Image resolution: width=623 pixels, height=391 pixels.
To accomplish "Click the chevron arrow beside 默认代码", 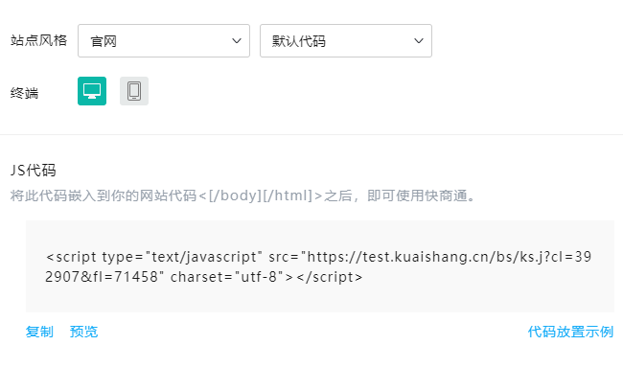I will tap(419, 41).
